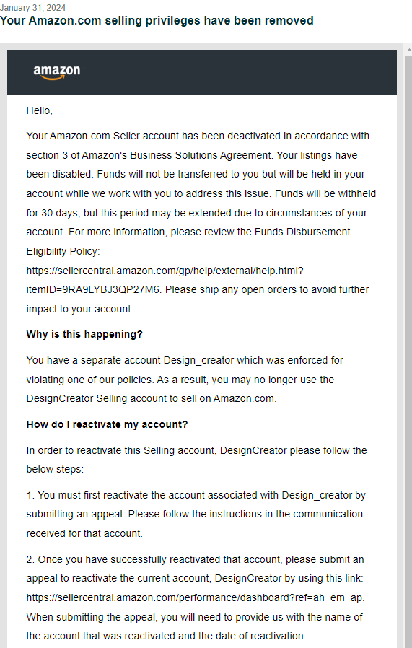The width and height of the screenshot is (412, 648).
Task: Click the 'Why is this happening?' heading
Action: click(84, 334)
